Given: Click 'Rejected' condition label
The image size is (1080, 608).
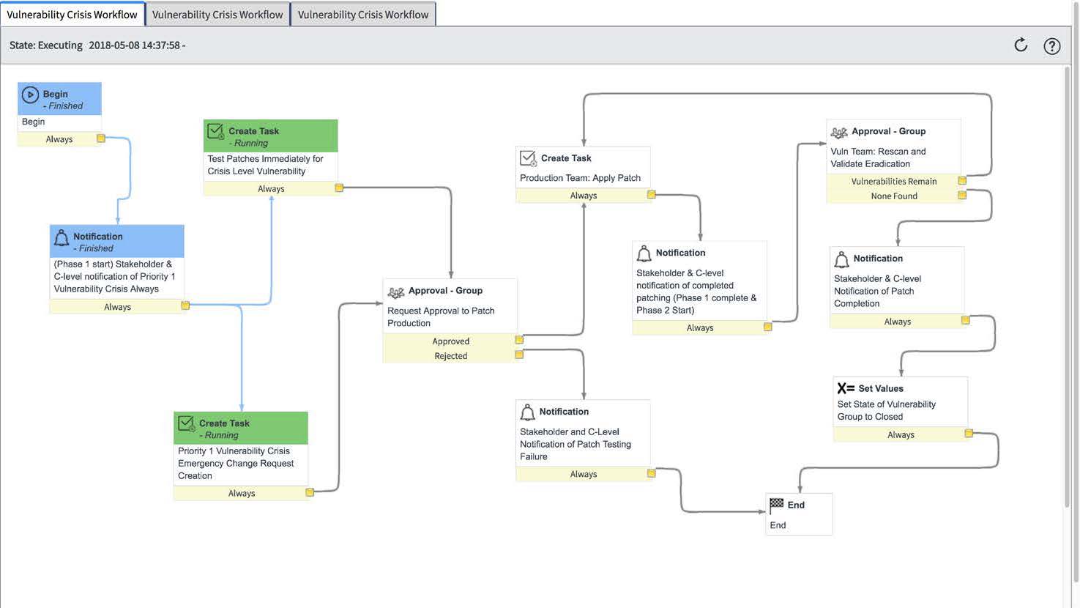Looking at the screenshot, I should point(451,356).
